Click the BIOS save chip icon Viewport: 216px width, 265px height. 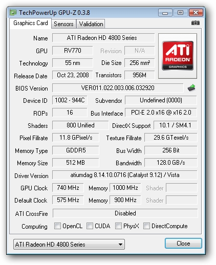tap(191, 88)
